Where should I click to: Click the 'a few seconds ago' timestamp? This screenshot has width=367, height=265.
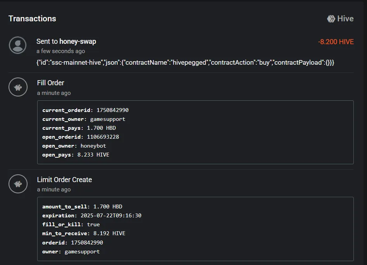click(x=61, y=51)
